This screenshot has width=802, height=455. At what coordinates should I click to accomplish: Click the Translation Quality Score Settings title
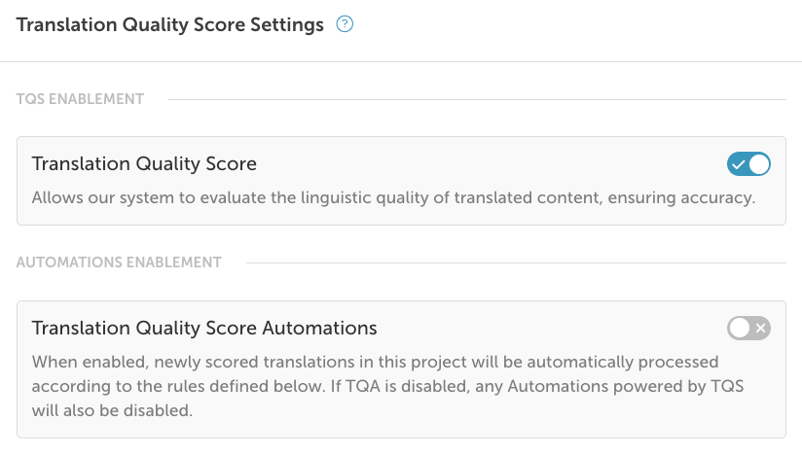point(170,25)
